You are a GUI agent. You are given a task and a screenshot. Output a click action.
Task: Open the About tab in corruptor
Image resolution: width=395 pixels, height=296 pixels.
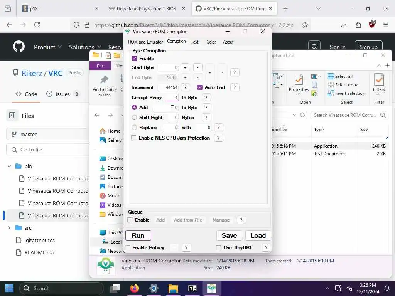point(228,42)
